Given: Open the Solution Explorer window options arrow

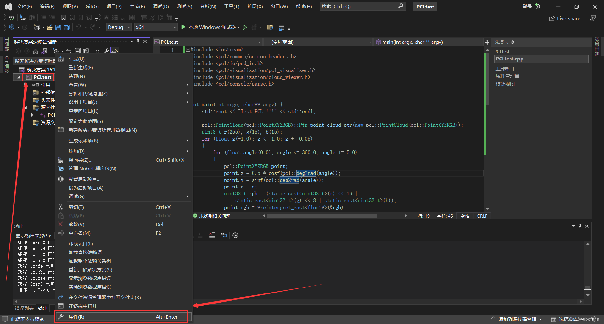Looking at the screenshot, I should pos(132,42).
